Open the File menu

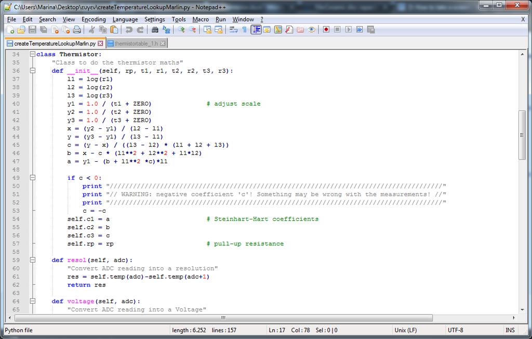click(11, 19)
